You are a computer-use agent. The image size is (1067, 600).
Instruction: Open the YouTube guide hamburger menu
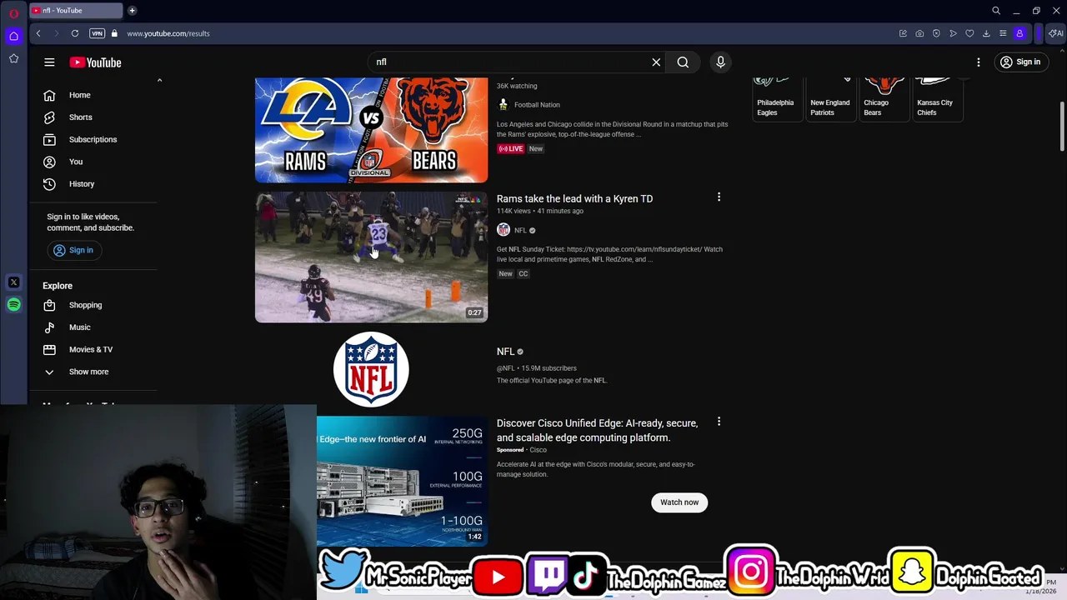coord(49,62)
